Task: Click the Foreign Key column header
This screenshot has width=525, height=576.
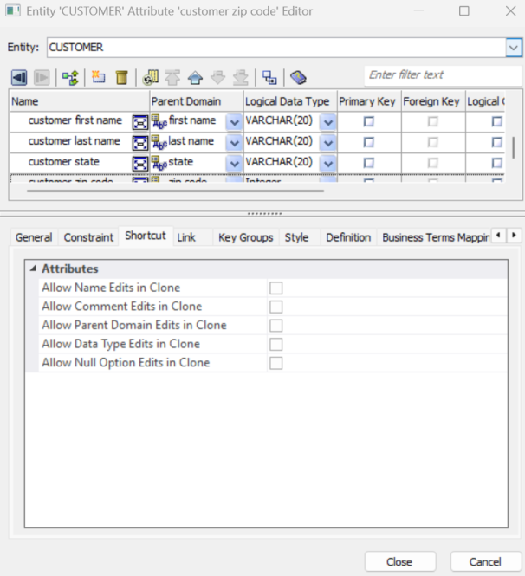Action: pos(433,101)
